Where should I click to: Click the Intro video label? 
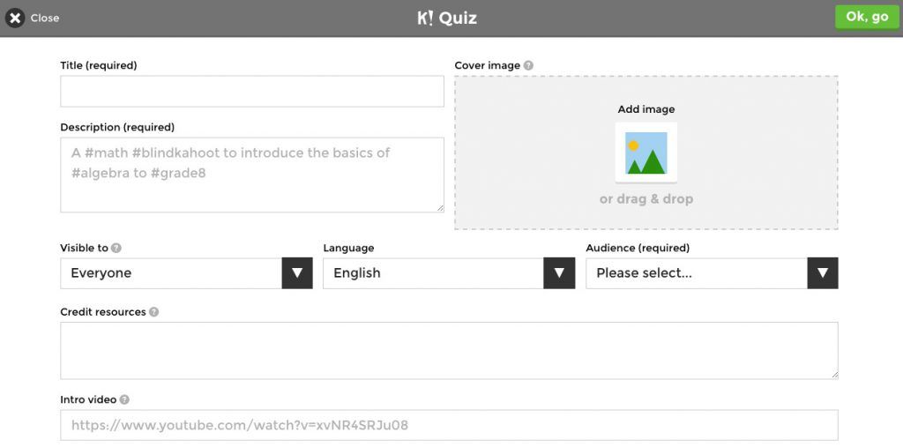pyautogui.click(x=88, y=399)
